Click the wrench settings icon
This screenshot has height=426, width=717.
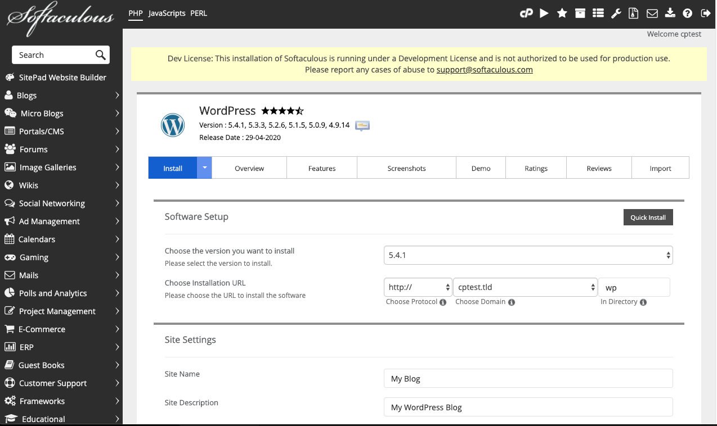(616, 13)
